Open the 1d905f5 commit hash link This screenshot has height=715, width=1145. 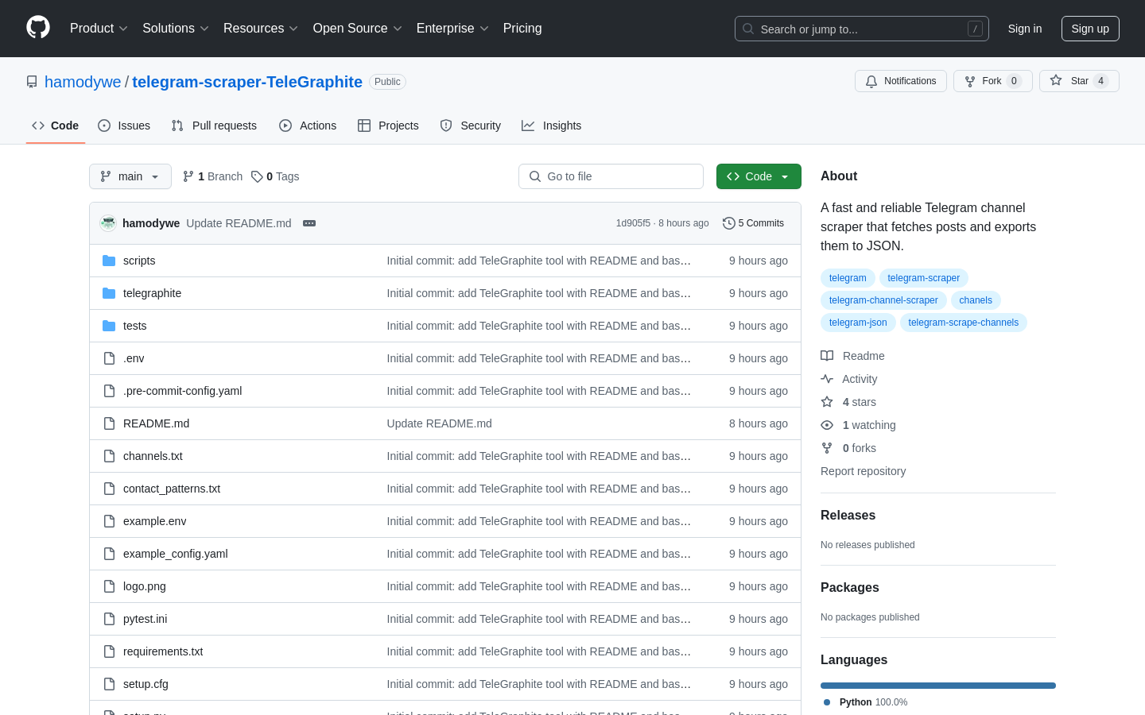633,223
